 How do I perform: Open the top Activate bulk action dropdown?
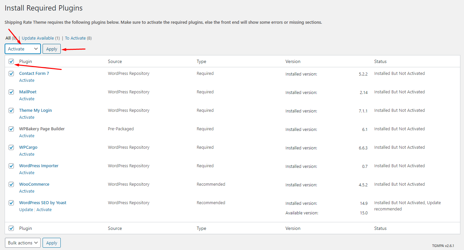coord(23,49)
